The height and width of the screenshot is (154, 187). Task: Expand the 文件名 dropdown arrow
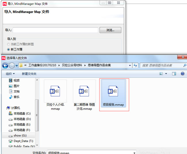point(135,153)
